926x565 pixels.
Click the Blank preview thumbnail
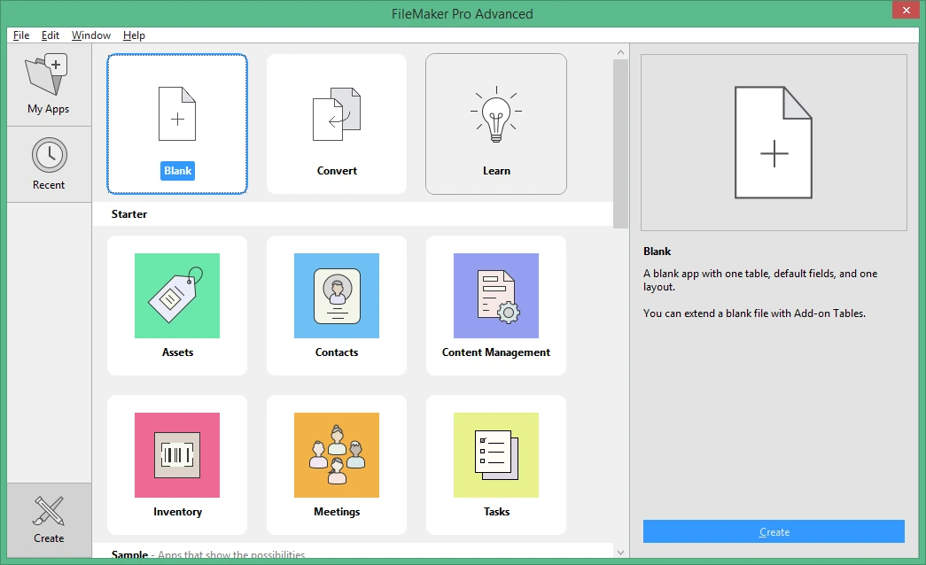point(774,143)
